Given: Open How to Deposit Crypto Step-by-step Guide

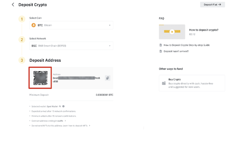Looking at the screenshot, I should click(187, 45).
